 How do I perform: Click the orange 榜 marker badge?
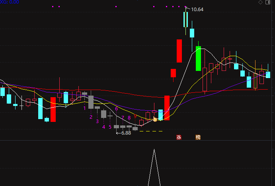198,137
